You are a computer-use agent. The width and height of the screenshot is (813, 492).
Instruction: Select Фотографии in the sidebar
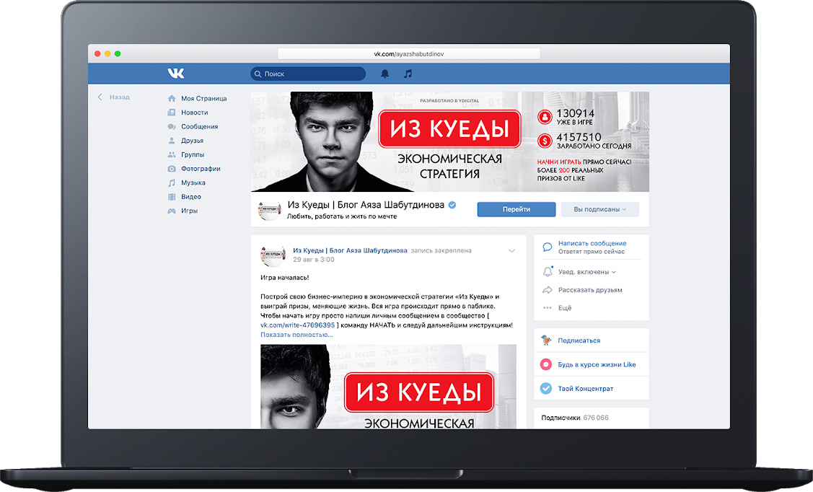pos(201,169)
